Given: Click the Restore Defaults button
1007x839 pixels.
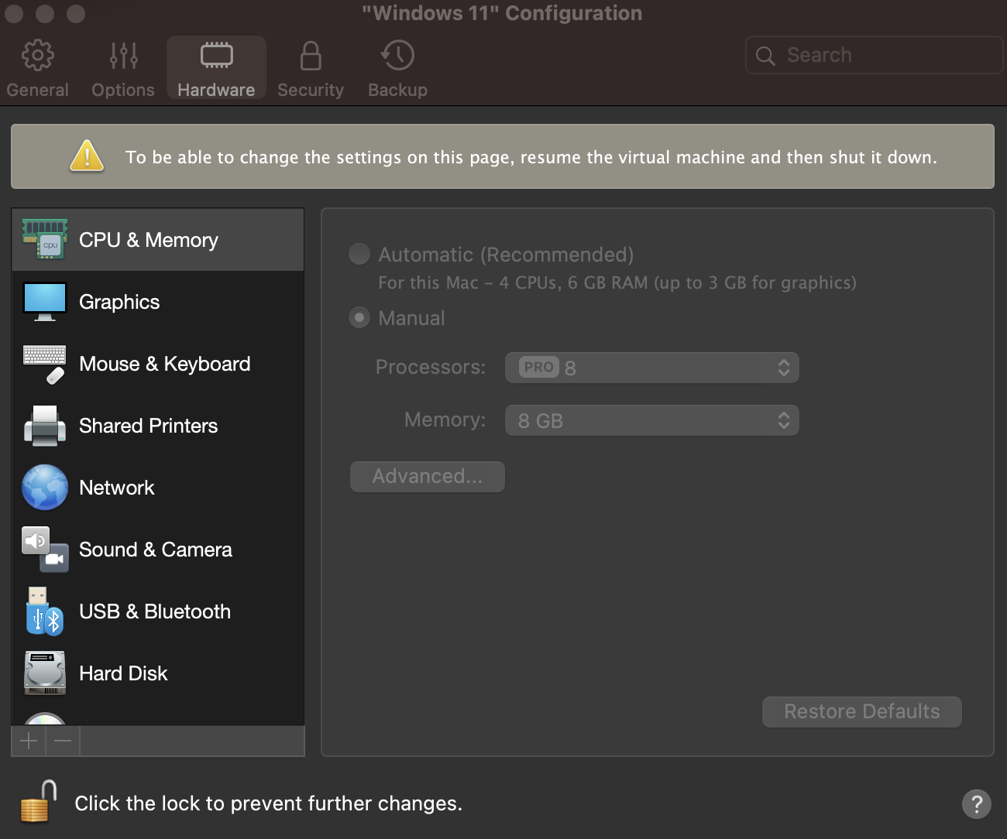Looking at the screenshot, I should (x=862, y=711).
